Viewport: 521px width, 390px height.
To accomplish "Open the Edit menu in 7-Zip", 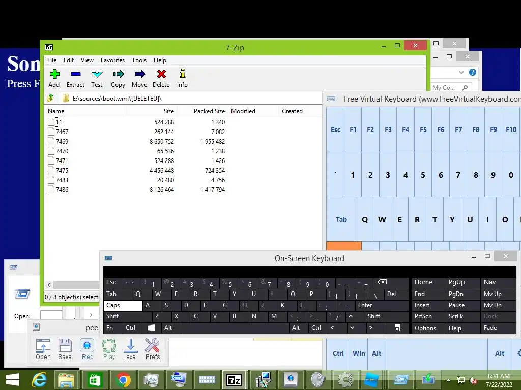I will coord(69,60).
